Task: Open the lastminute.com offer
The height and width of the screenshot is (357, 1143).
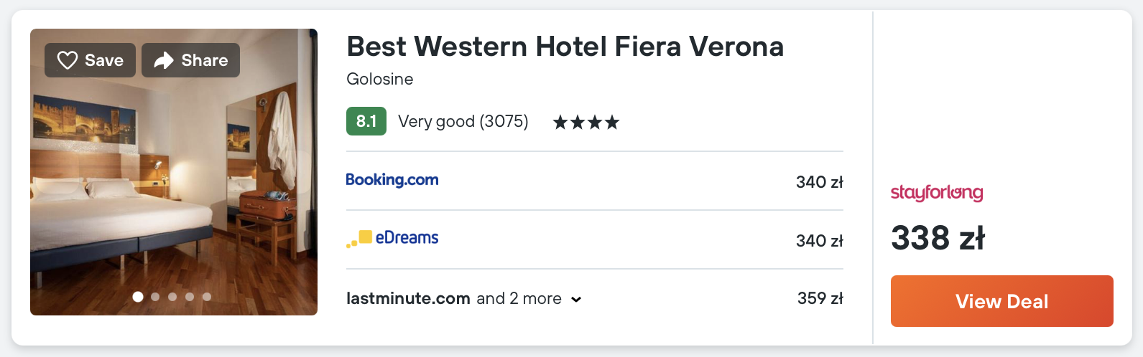Action: click(x=408, y=298)
